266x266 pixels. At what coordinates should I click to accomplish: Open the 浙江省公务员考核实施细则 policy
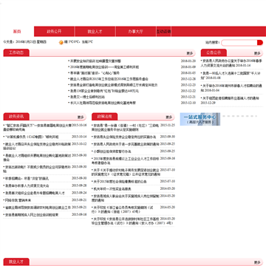click(123, 210)
